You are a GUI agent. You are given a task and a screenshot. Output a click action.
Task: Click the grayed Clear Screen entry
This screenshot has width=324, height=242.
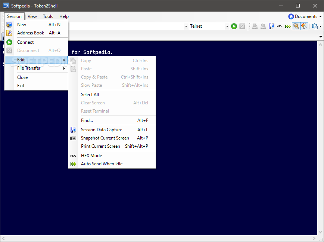click(112, 103)
